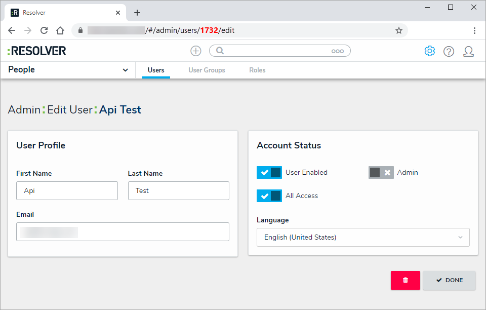Click the First Name input field
The width and height of the screenshot is (486, 310).
[x=67, y=190]
